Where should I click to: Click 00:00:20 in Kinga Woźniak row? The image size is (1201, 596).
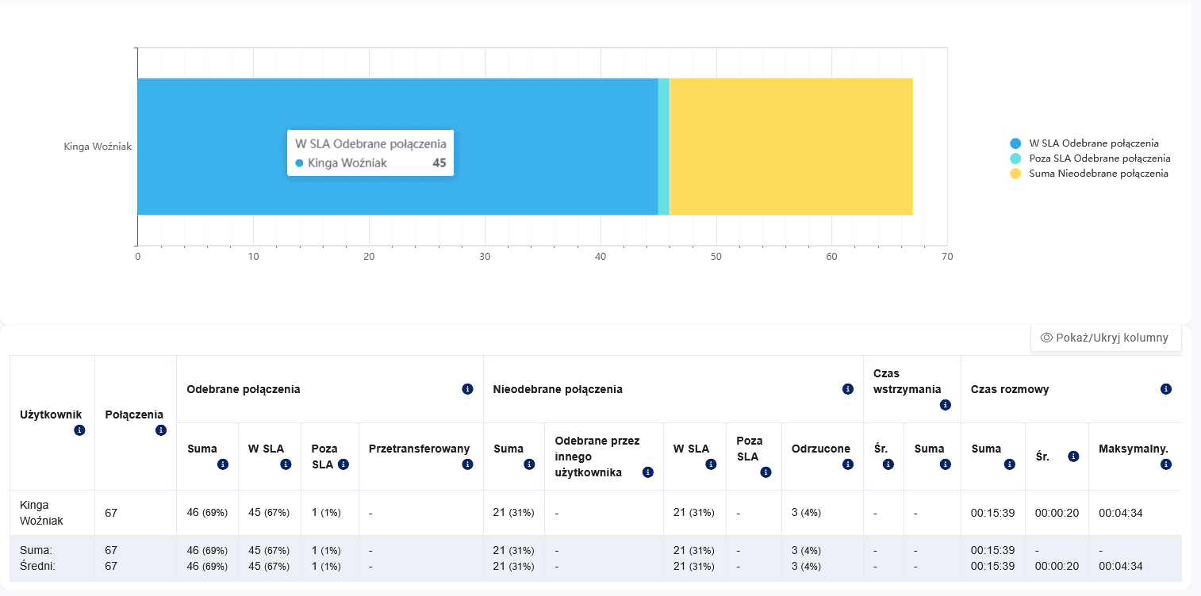tap(1057, 513)
